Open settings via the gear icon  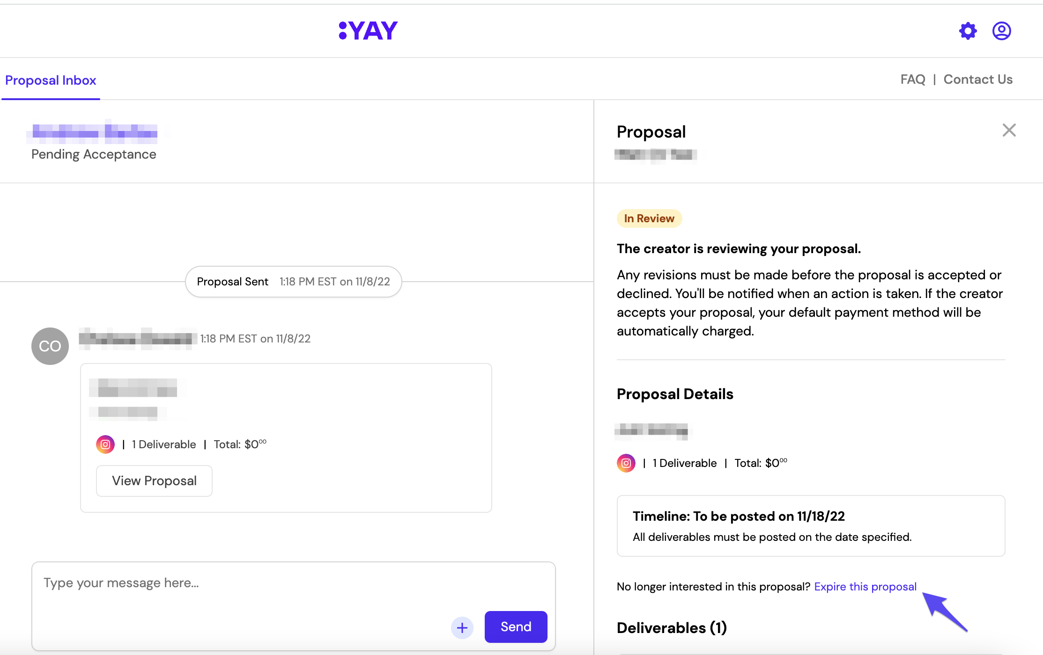point(968,31)
